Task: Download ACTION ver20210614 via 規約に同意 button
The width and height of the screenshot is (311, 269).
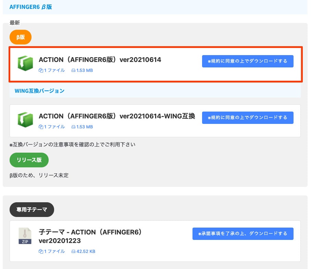Action: coord(247,61)
